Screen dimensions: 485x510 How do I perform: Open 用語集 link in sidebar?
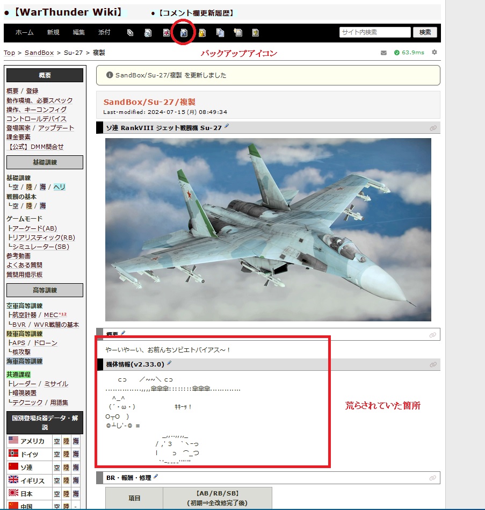(59, 403)
